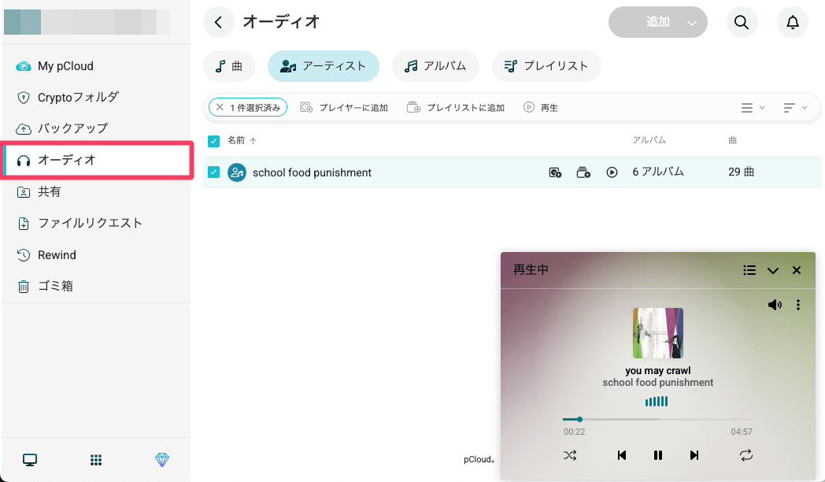The image size is (825, 482).
Task: Deselect the school food punishment checkbox
Action: coord(213,172)
